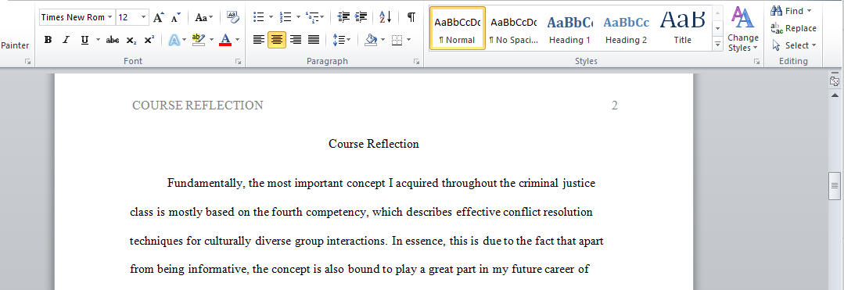This screenshot has height=290, width=844.
Task: Click the vertical scrollbar thumb
Action: [835, 185]
